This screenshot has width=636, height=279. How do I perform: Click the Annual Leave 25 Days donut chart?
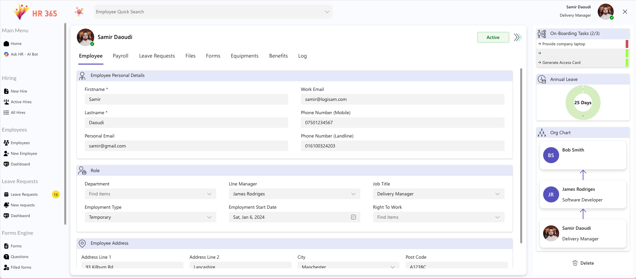pos(583,103)
